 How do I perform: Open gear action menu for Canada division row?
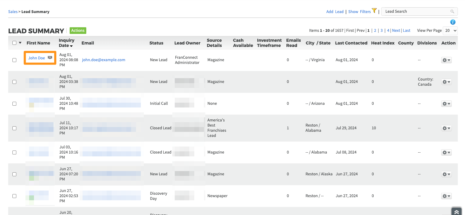click(446, 82)
